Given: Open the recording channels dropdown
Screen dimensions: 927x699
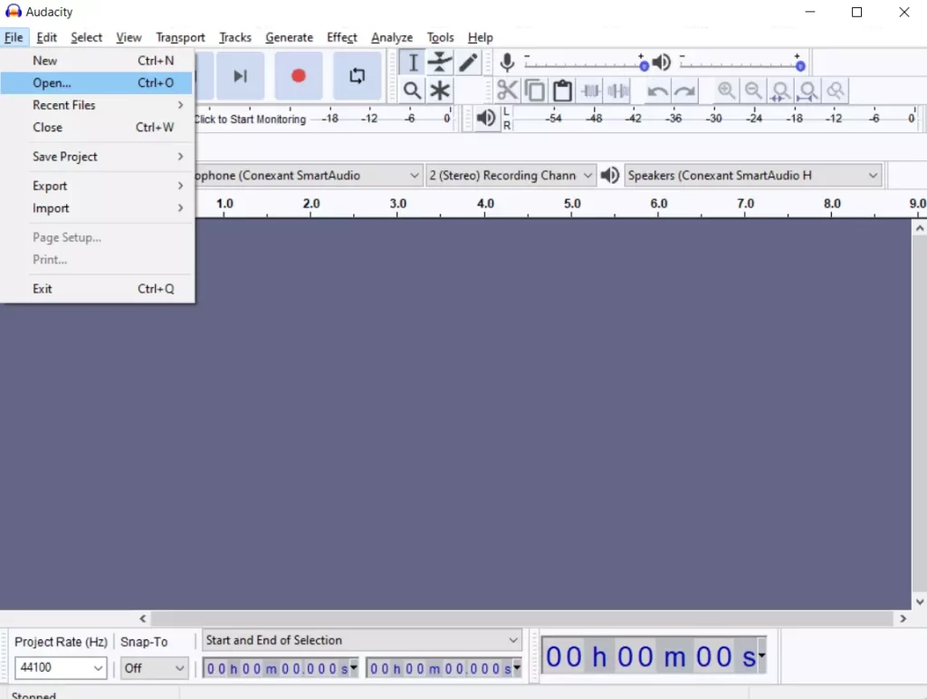Looking at the screenshot, I should [x=511, y=176].
